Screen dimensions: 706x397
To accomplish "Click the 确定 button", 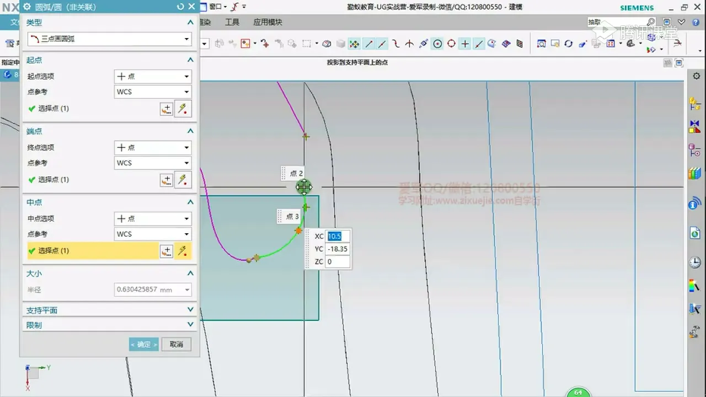I will pyautogui.click(x=143, y=344).
